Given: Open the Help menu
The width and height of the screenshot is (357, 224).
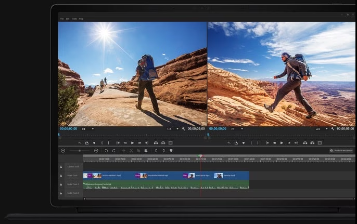Looking at the screenshot, I should click(x=81, y=19).
